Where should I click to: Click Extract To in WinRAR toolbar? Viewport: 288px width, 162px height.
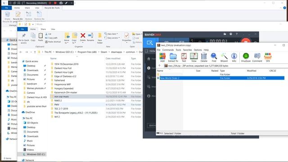click(173, 57)
